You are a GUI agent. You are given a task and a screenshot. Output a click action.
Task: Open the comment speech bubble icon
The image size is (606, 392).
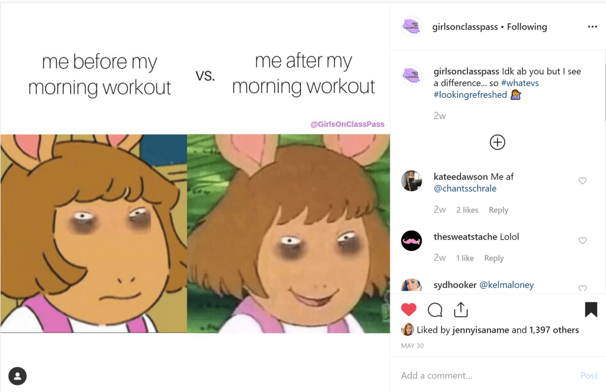click(x=435, y=310)
